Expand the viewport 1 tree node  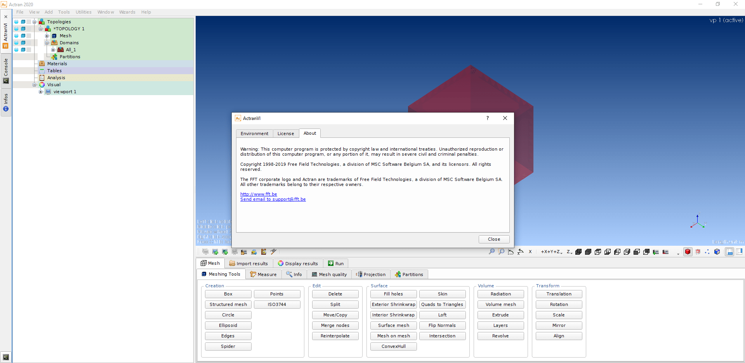41,92
